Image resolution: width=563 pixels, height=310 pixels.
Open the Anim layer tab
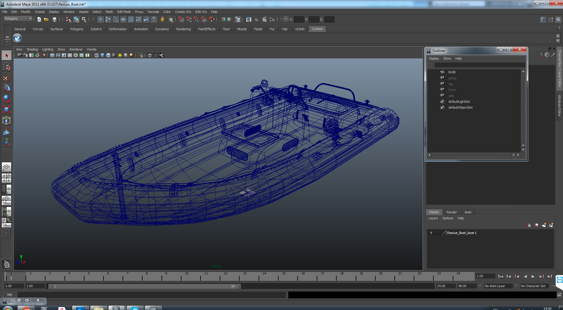pyautogui.click(x=468, y=212)
